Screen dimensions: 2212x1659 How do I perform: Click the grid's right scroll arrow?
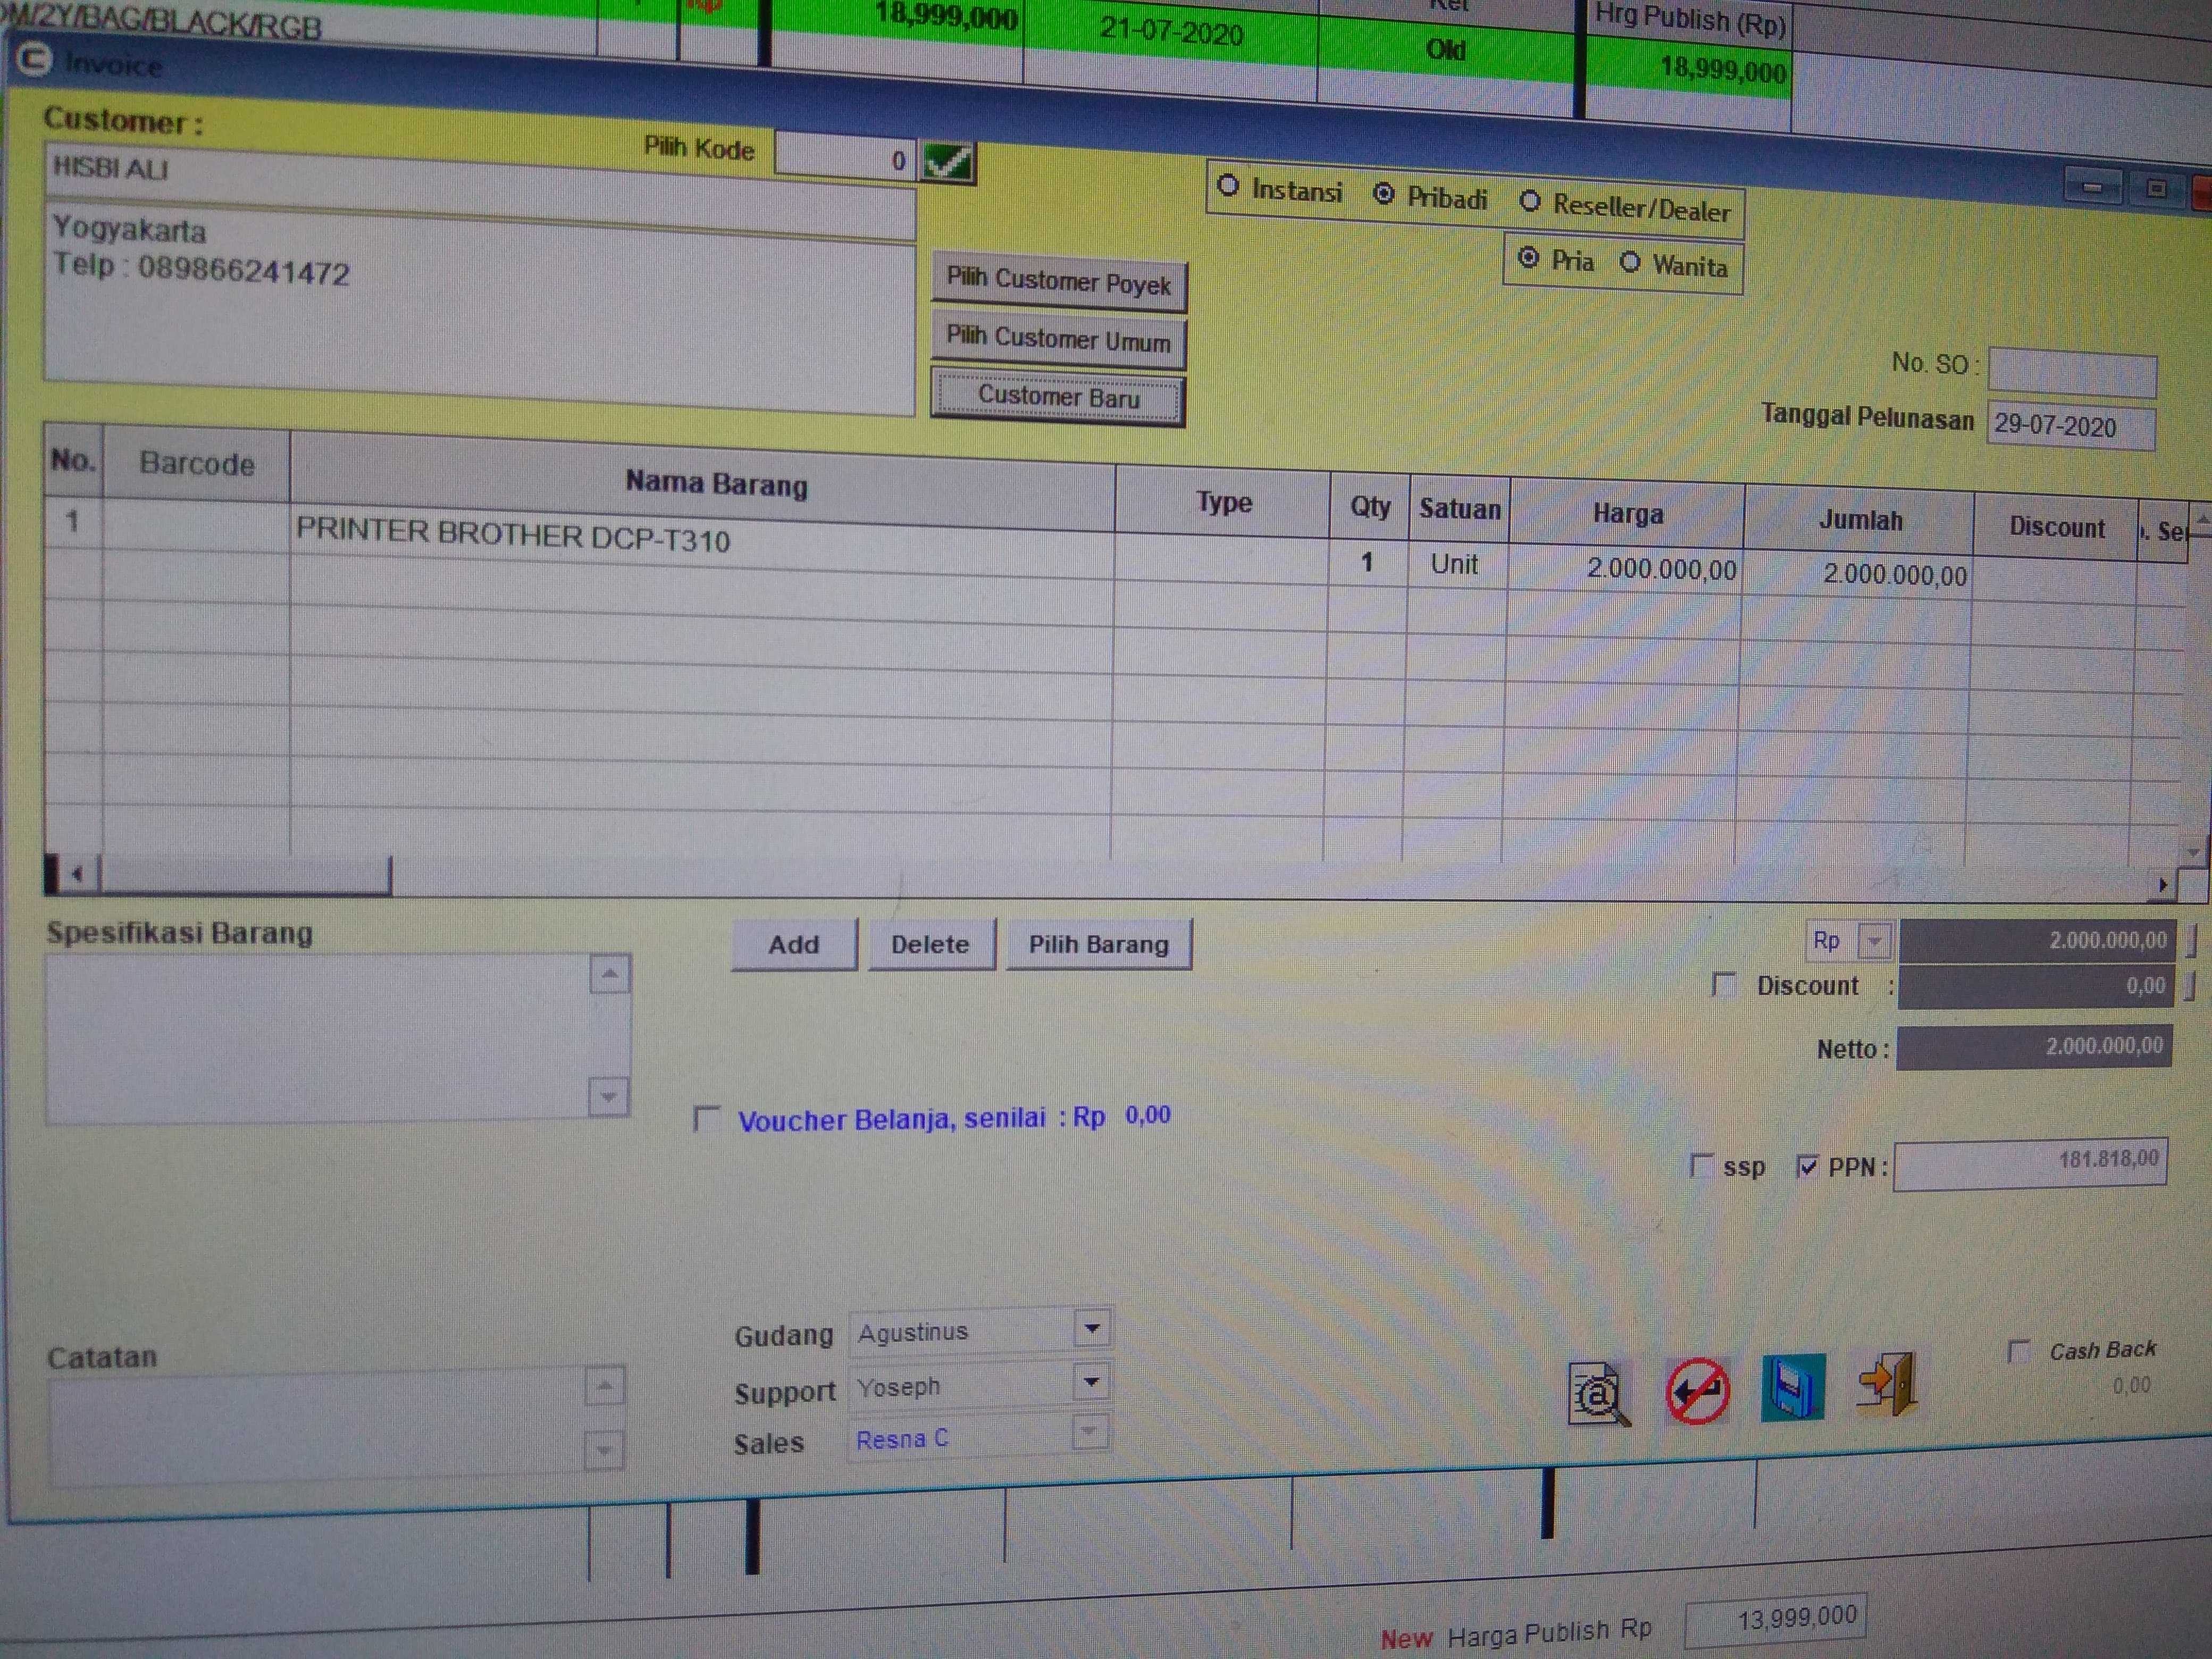(x=2162, y=885)
